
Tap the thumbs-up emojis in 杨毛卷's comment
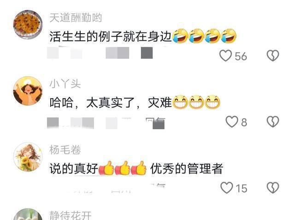point(123,168)
